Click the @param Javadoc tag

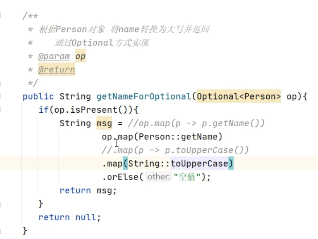pyautogui.click(x=54, y=56)
